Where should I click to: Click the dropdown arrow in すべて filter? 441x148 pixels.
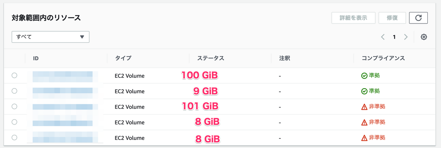coord(82,37)
